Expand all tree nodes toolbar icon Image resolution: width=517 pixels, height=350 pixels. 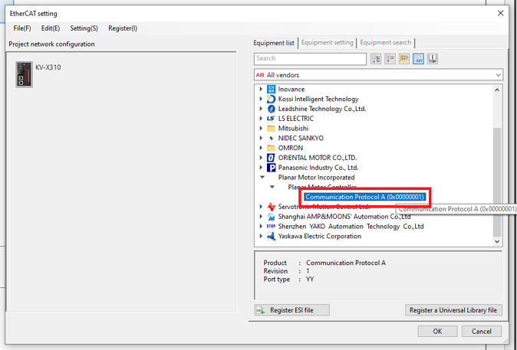pos(376,59)
